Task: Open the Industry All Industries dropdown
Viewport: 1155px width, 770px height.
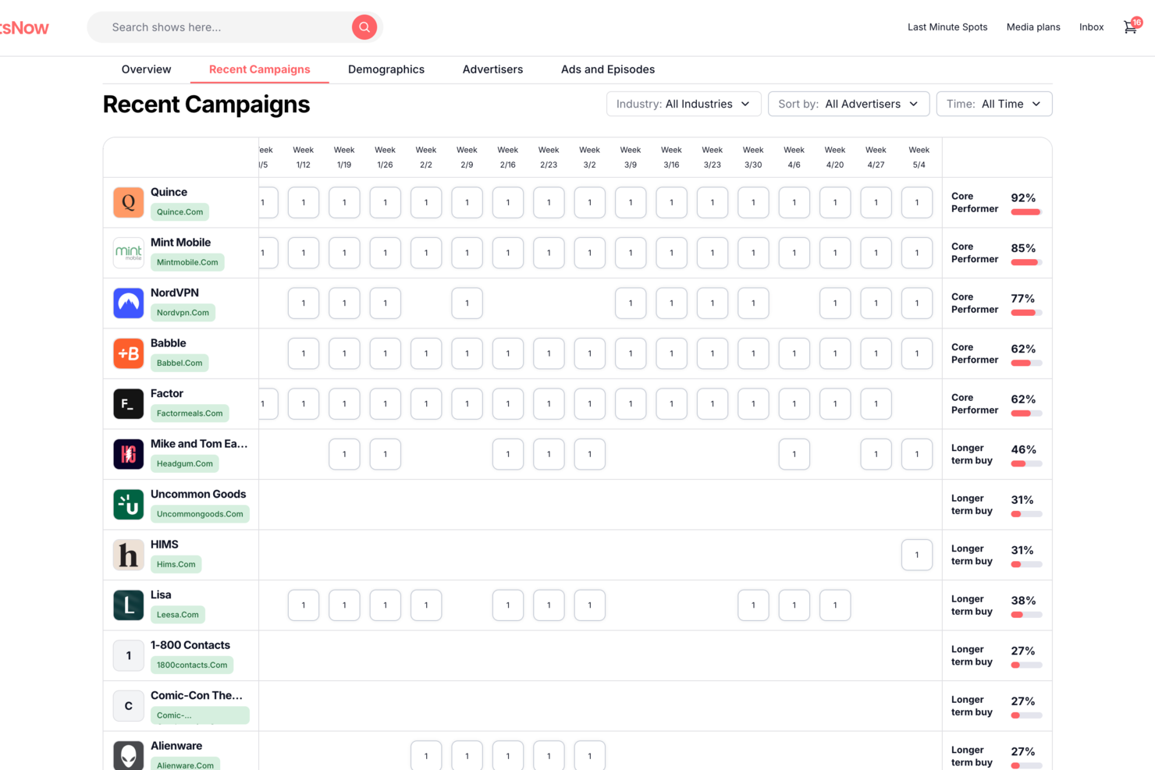Action: 684,104
